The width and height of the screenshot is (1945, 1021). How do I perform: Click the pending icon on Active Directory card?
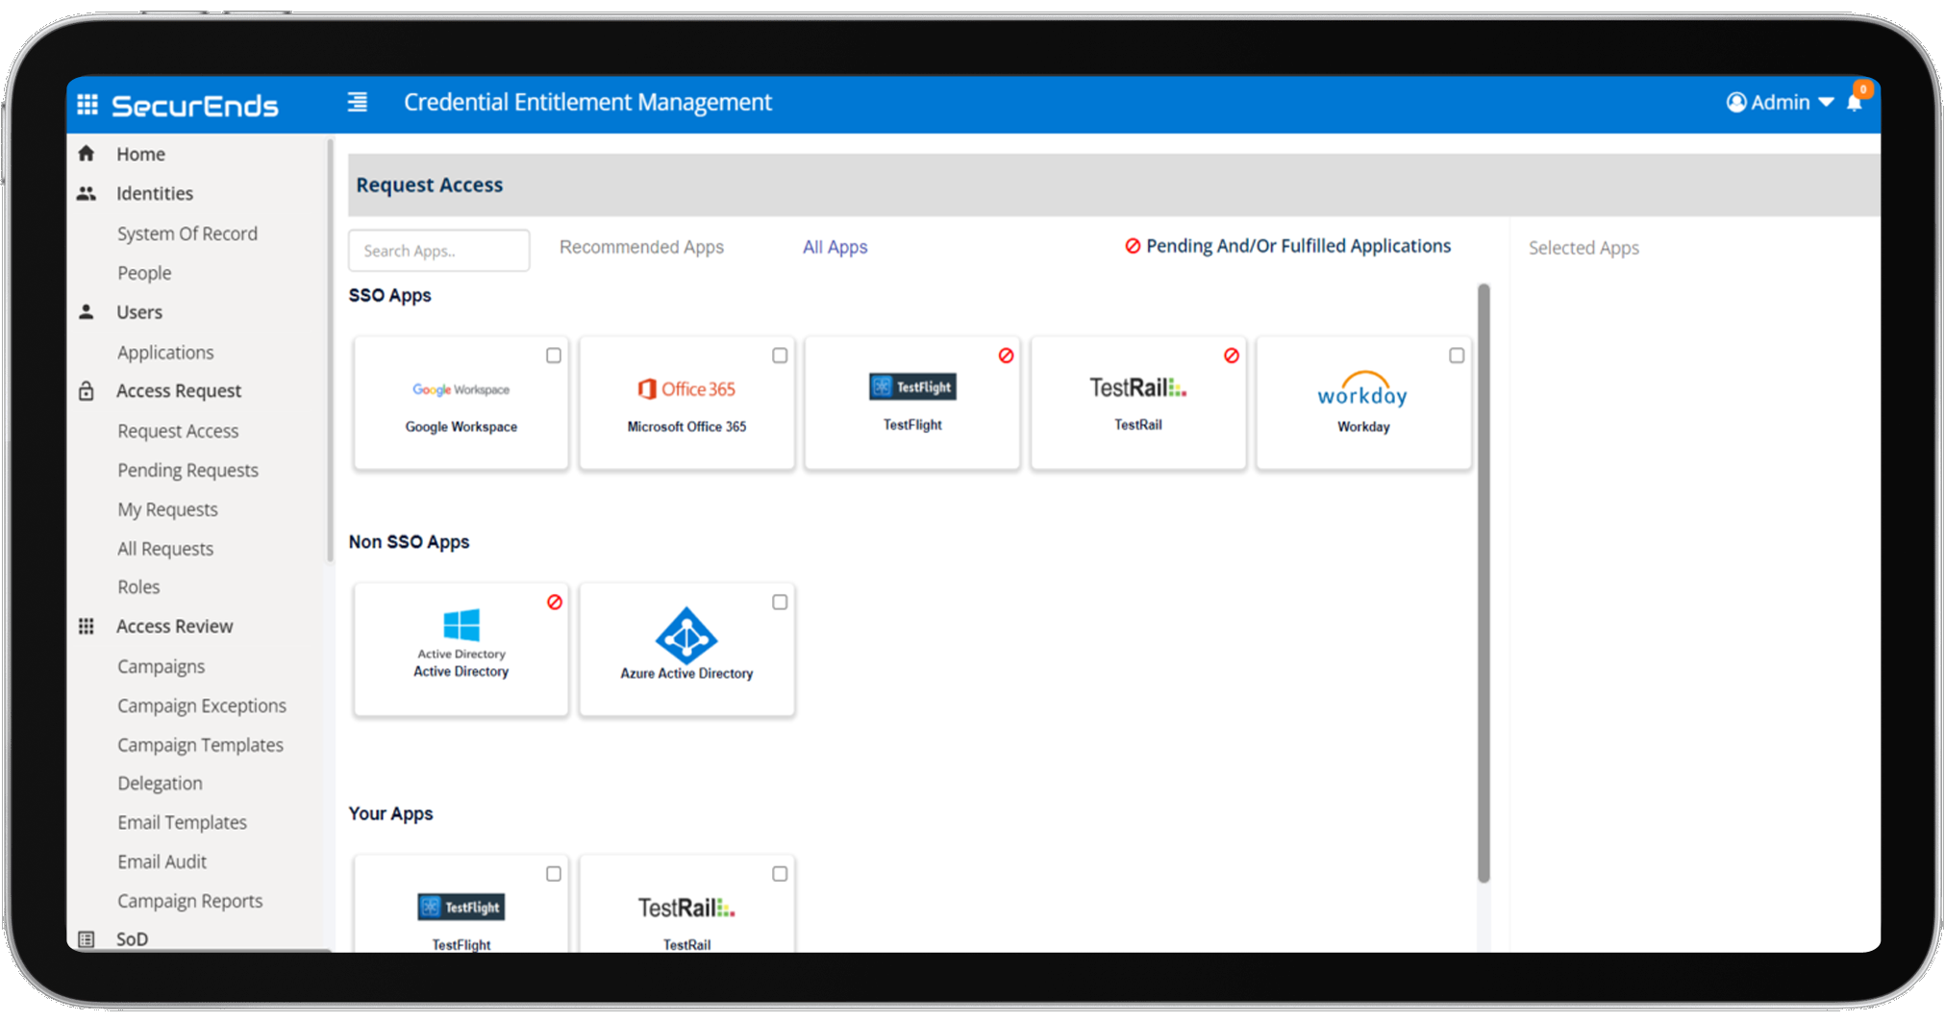click(555, 602)
